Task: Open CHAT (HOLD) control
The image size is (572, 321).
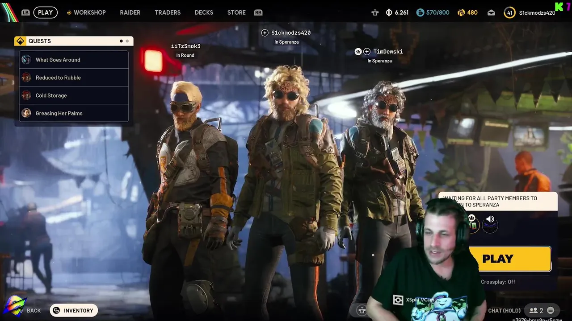Action: tap(505, 311)
